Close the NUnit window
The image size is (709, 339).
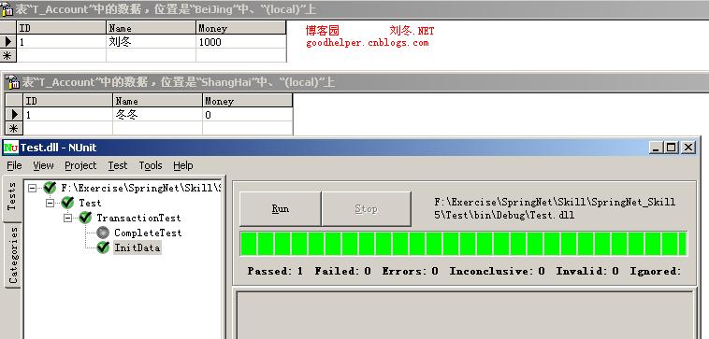(687, 148)
